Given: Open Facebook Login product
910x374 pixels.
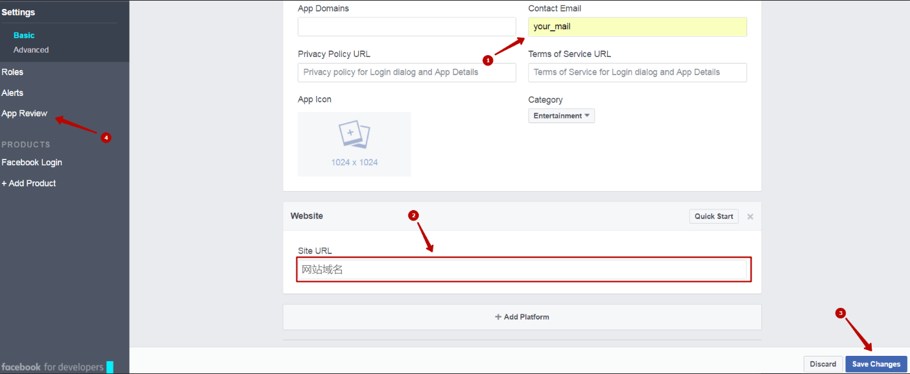Looking at the screenshot, I should coord(32,163).
